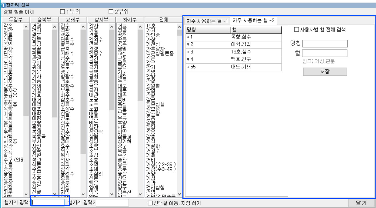Enable the 1부위 checkbox
The image size is (376, 208).
63,12
